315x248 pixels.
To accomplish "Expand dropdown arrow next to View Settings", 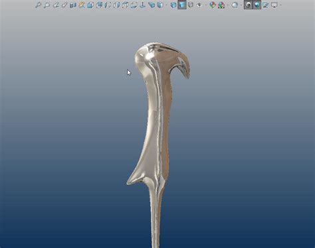I will [x=241, y=5].
